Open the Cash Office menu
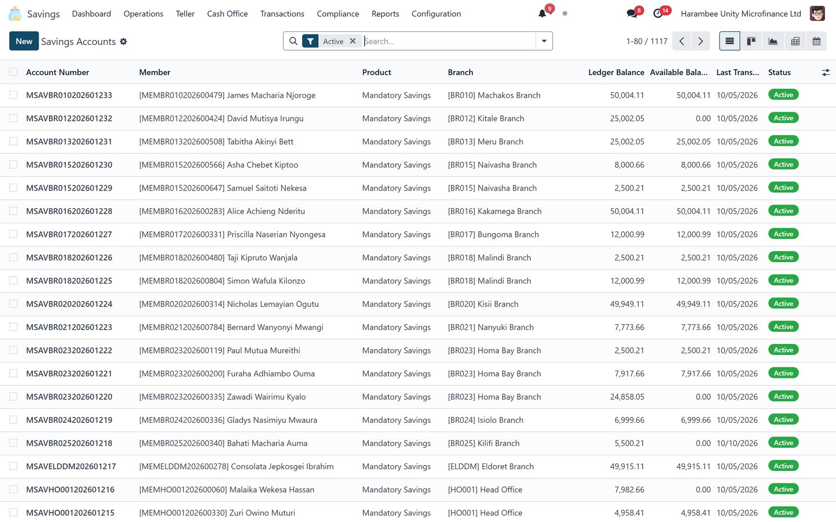This screenshot has width=836, height=522. coord(227,14)
